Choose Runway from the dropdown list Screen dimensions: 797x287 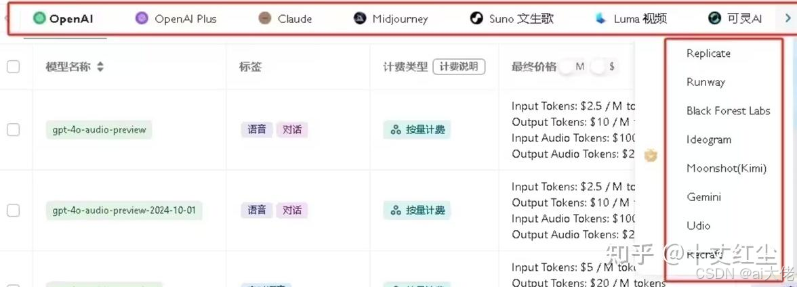tap(706, 83)
